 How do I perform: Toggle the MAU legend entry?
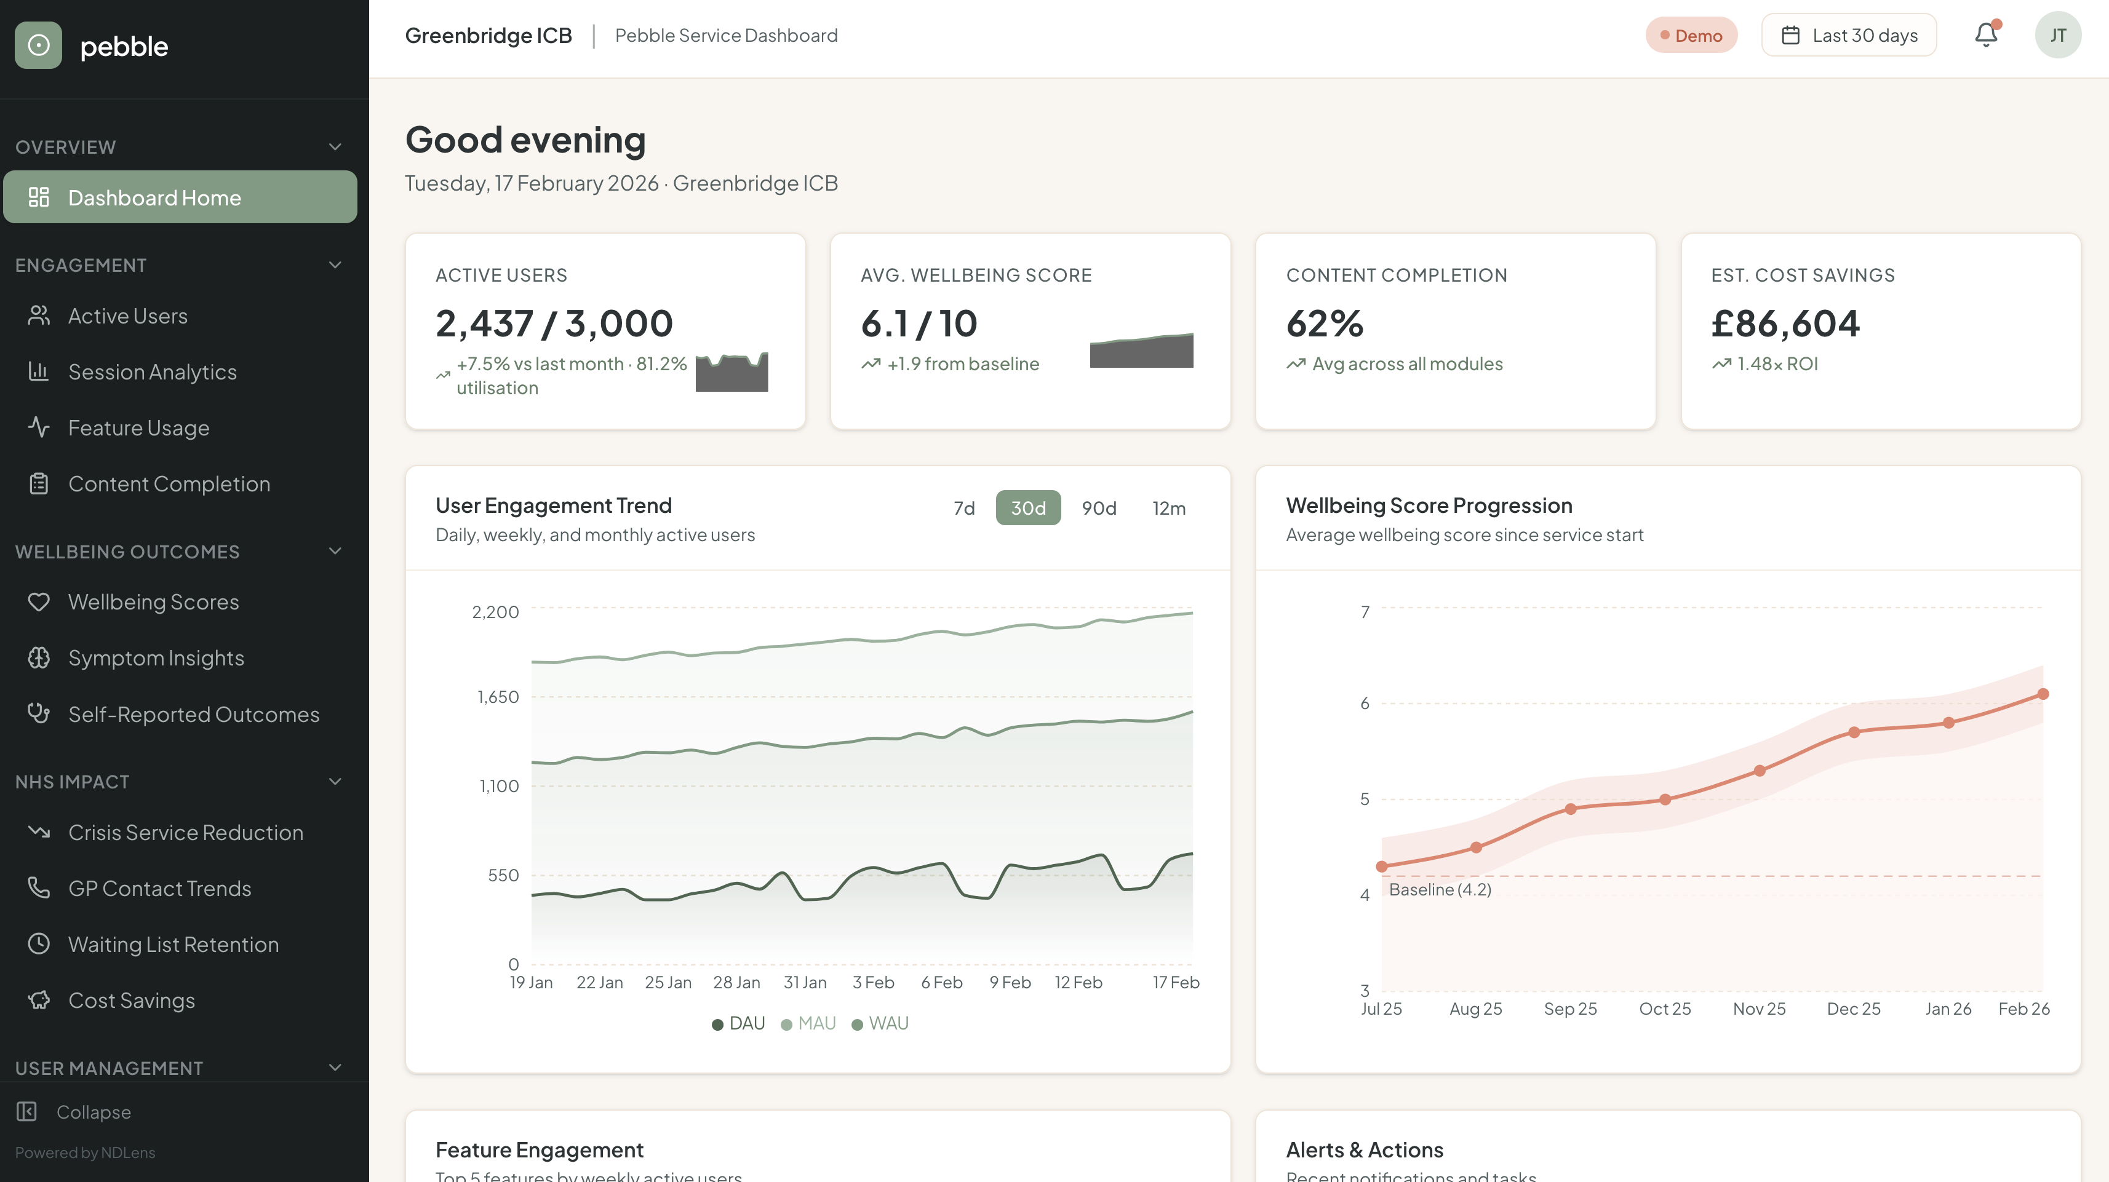[x=807, y=1022]
